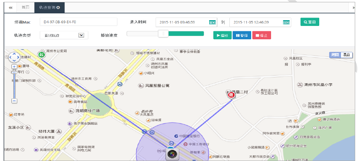Image resolution: width=359 pixels, height=161 pixels.
Task: Switch map to 地图 view
Action: [335, 55]
